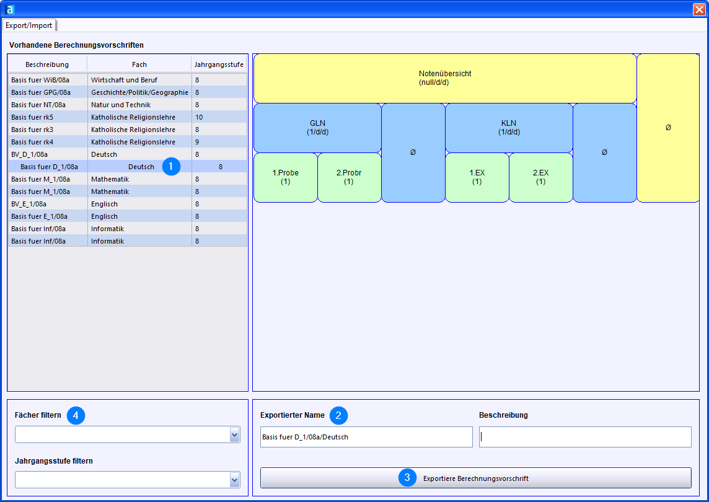Screen dimensions: 709x502
Task: Click the 2.EX green block
Action: [541, 177]
